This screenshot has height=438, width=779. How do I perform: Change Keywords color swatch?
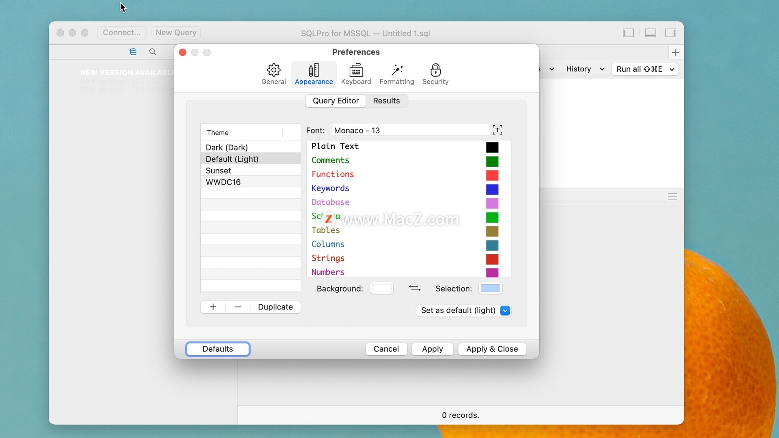pyautogui.click(x=492, y=189)
